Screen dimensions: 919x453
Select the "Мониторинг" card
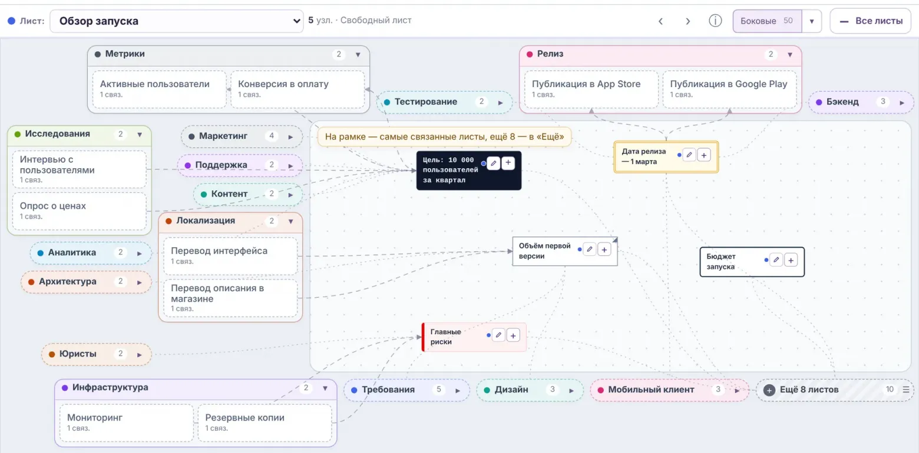[x=127, y=423]
